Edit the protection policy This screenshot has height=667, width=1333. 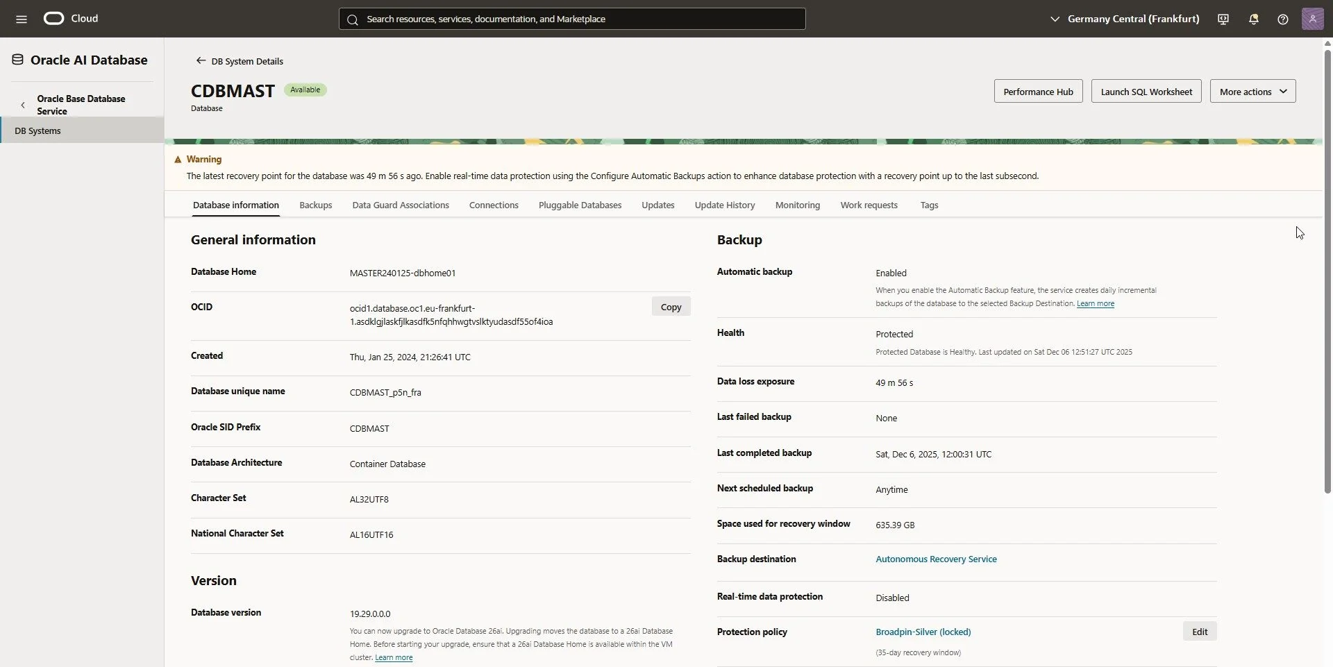click(x=1200, y=632)
